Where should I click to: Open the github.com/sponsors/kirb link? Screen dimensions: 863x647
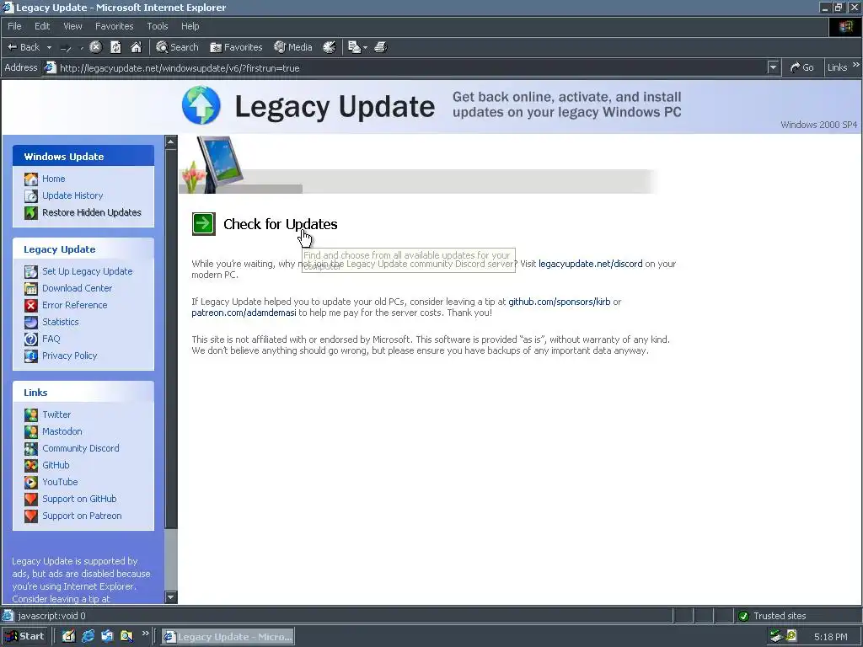pyautogui.click(x=560, y=302)
